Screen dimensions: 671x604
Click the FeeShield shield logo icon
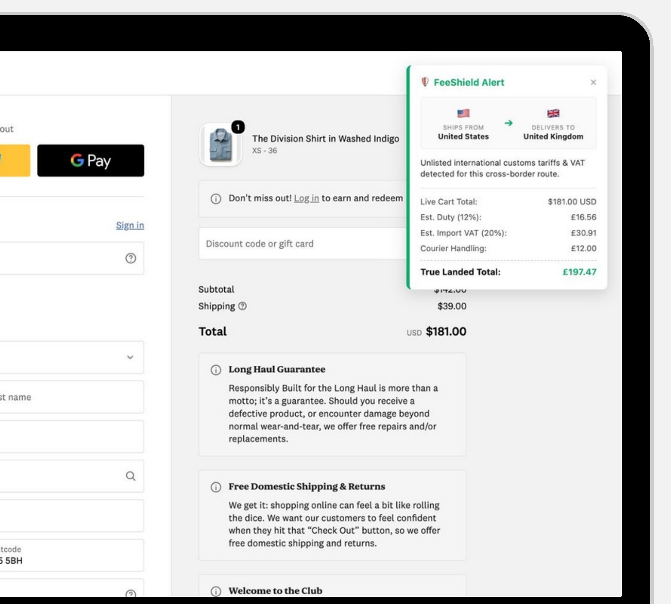coord(425,82)
